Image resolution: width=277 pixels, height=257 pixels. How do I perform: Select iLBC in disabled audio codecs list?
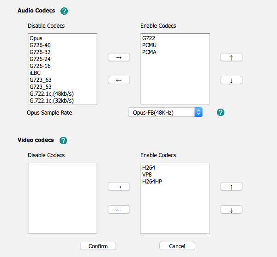coord(35,73)
